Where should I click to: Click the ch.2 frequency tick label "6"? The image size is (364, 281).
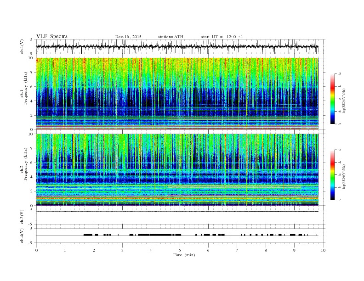point(32,163)
